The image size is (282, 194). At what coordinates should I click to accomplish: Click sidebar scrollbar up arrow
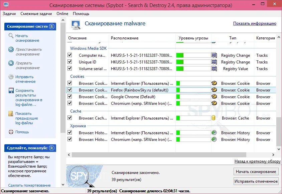pos(63,20)
